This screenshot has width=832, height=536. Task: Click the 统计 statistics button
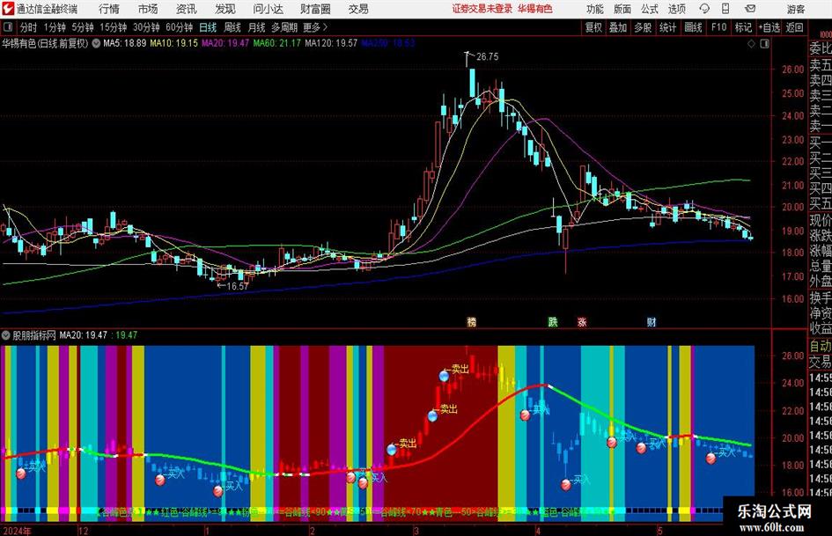(x=667, y=27)
